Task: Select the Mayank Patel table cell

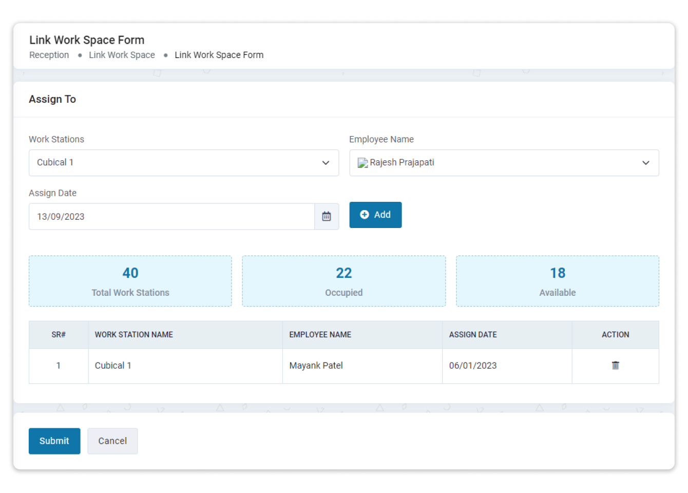Action: (316, 366)
